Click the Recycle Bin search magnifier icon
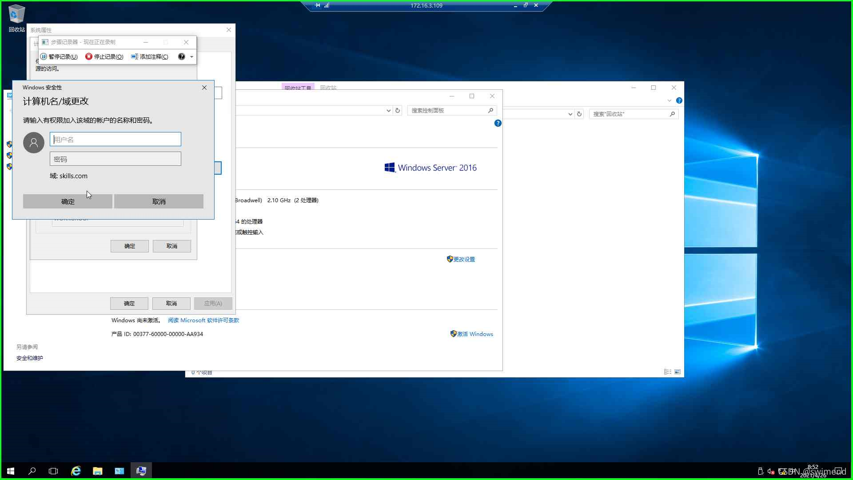 [x=673, y=114]
